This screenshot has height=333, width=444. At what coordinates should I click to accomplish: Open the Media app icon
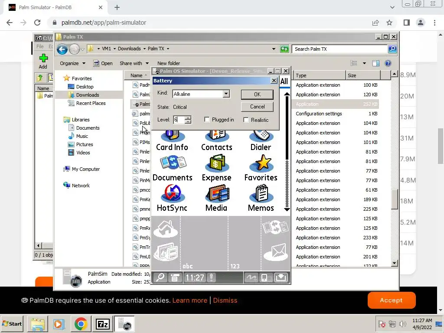click(x=217, y=198)
